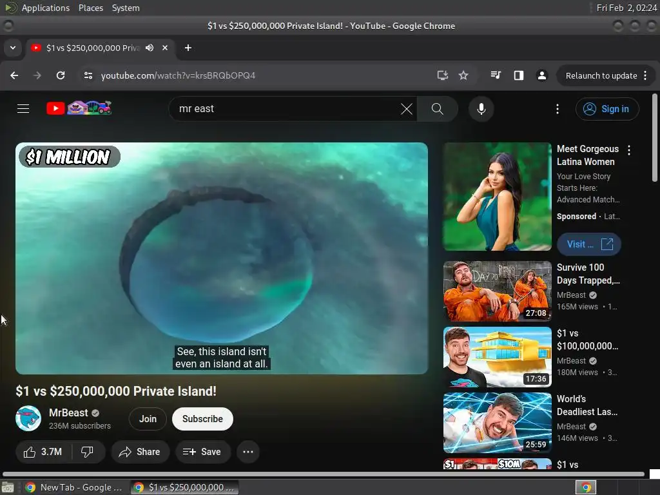Click Meet Gorgeous Latina Women ad title
Viewport: 660px width, 495px height.
[x=588, y=155]
